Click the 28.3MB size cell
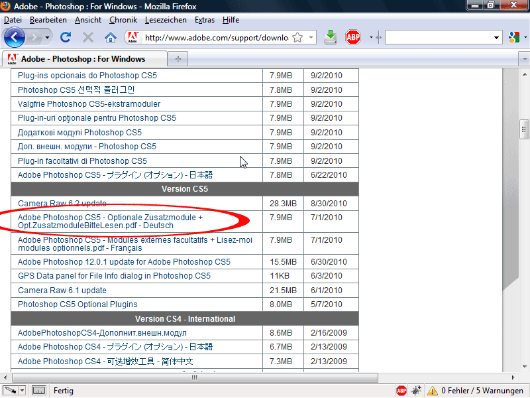530x398 pixels. pyautogui.click(x=283, y=204)
